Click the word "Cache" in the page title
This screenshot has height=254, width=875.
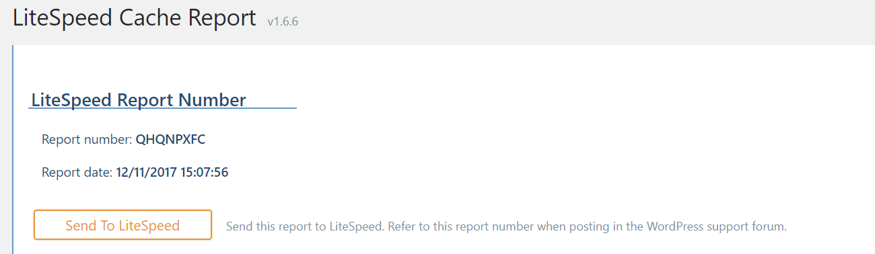point(151,18)
